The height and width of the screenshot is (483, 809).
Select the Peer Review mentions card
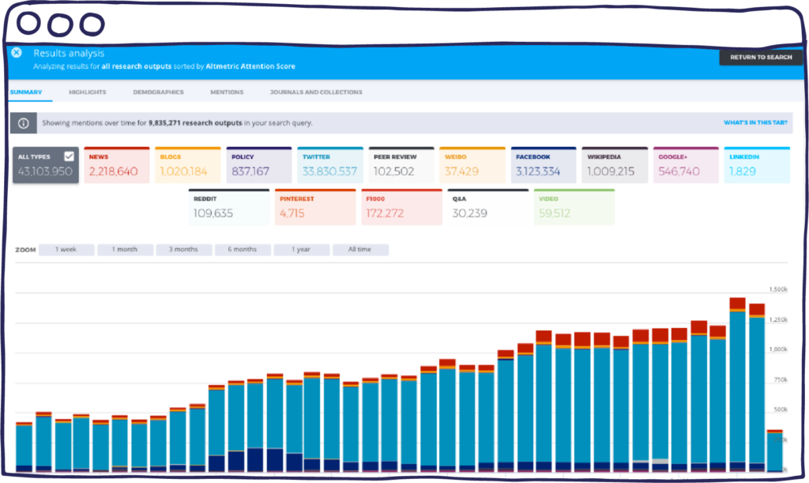pyautogui.click(x=401, y=165)
